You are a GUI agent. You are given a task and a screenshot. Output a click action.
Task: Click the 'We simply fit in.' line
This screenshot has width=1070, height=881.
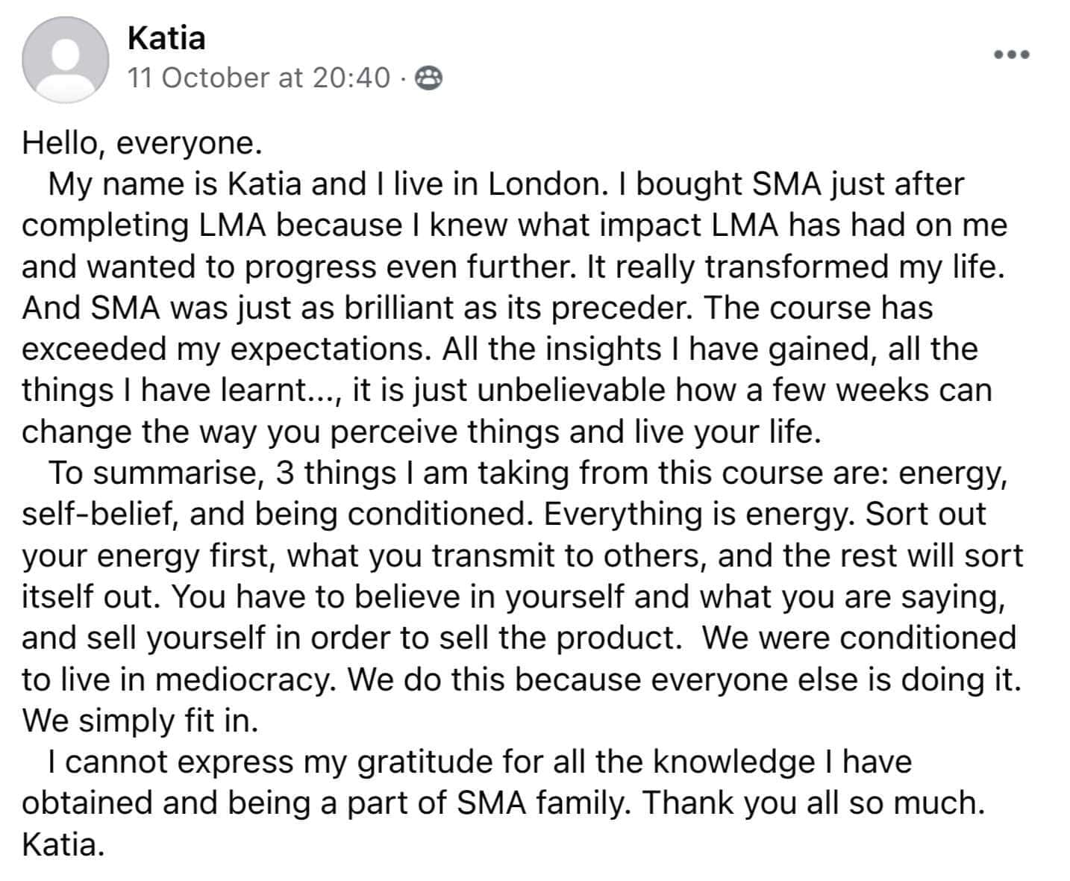tap(140, 720)
